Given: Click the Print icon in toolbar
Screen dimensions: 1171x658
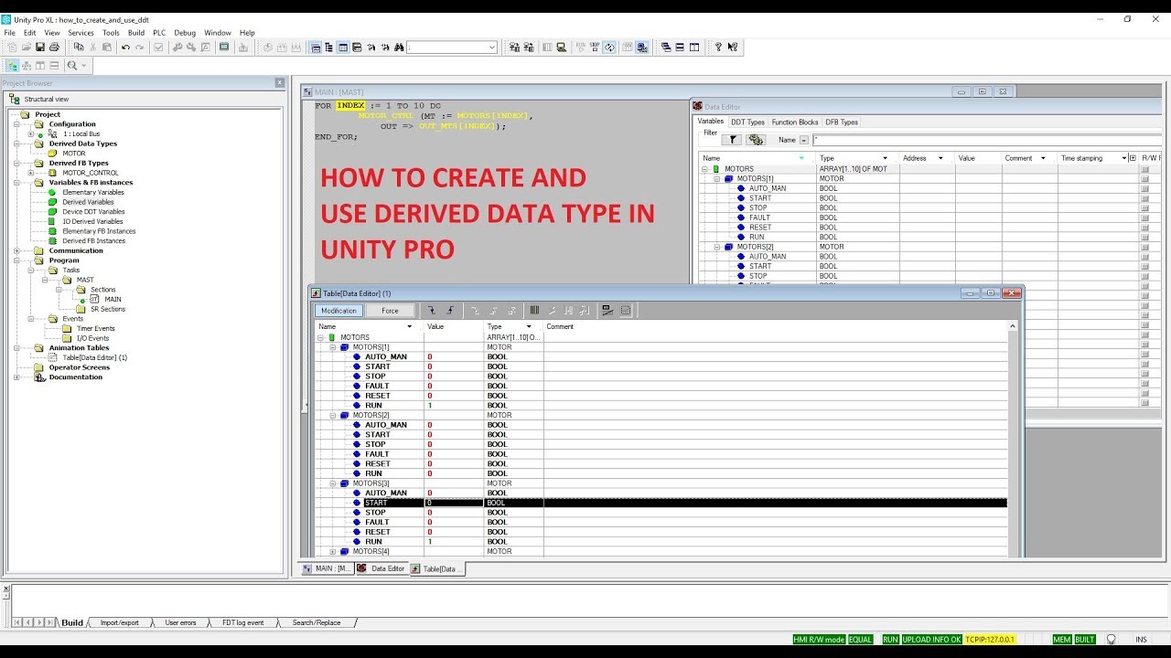Looking at the screenshot, I should coord(54,48).
